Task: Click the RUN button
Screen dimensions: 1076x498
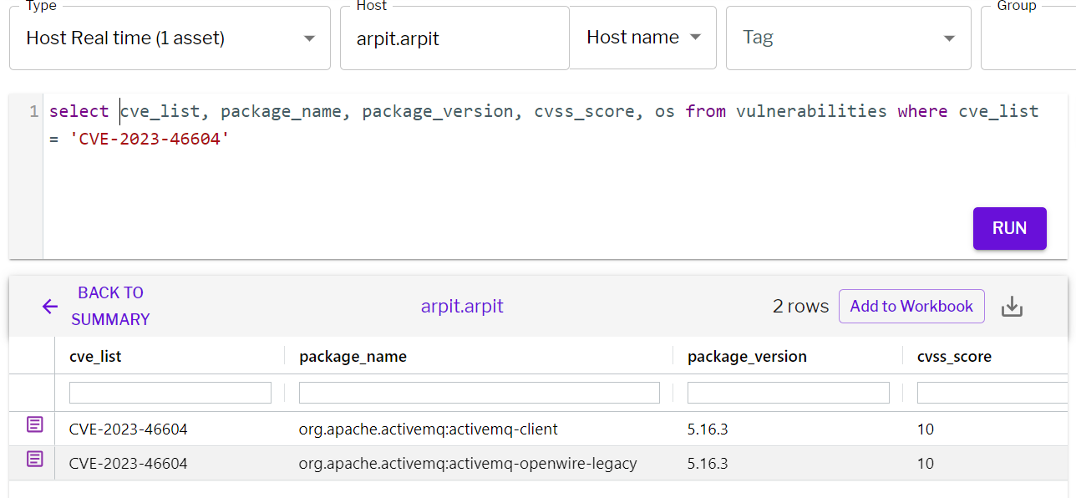Action: [1009, 228]
